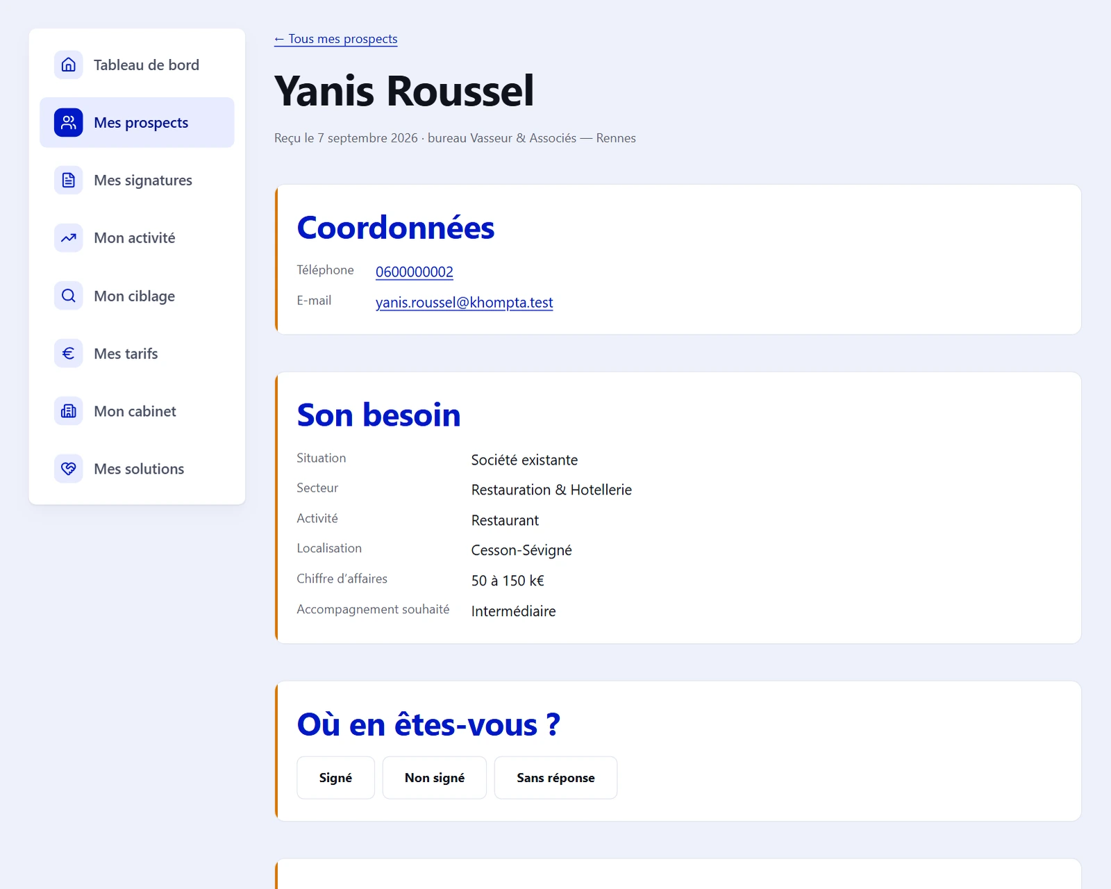
Task: Click the Coordonnées section heading
Action: (396, 228)
